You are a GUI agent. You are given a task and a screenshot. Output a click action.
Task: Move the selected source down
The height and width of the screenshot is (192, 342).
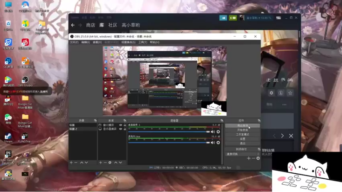click(121, 163)
